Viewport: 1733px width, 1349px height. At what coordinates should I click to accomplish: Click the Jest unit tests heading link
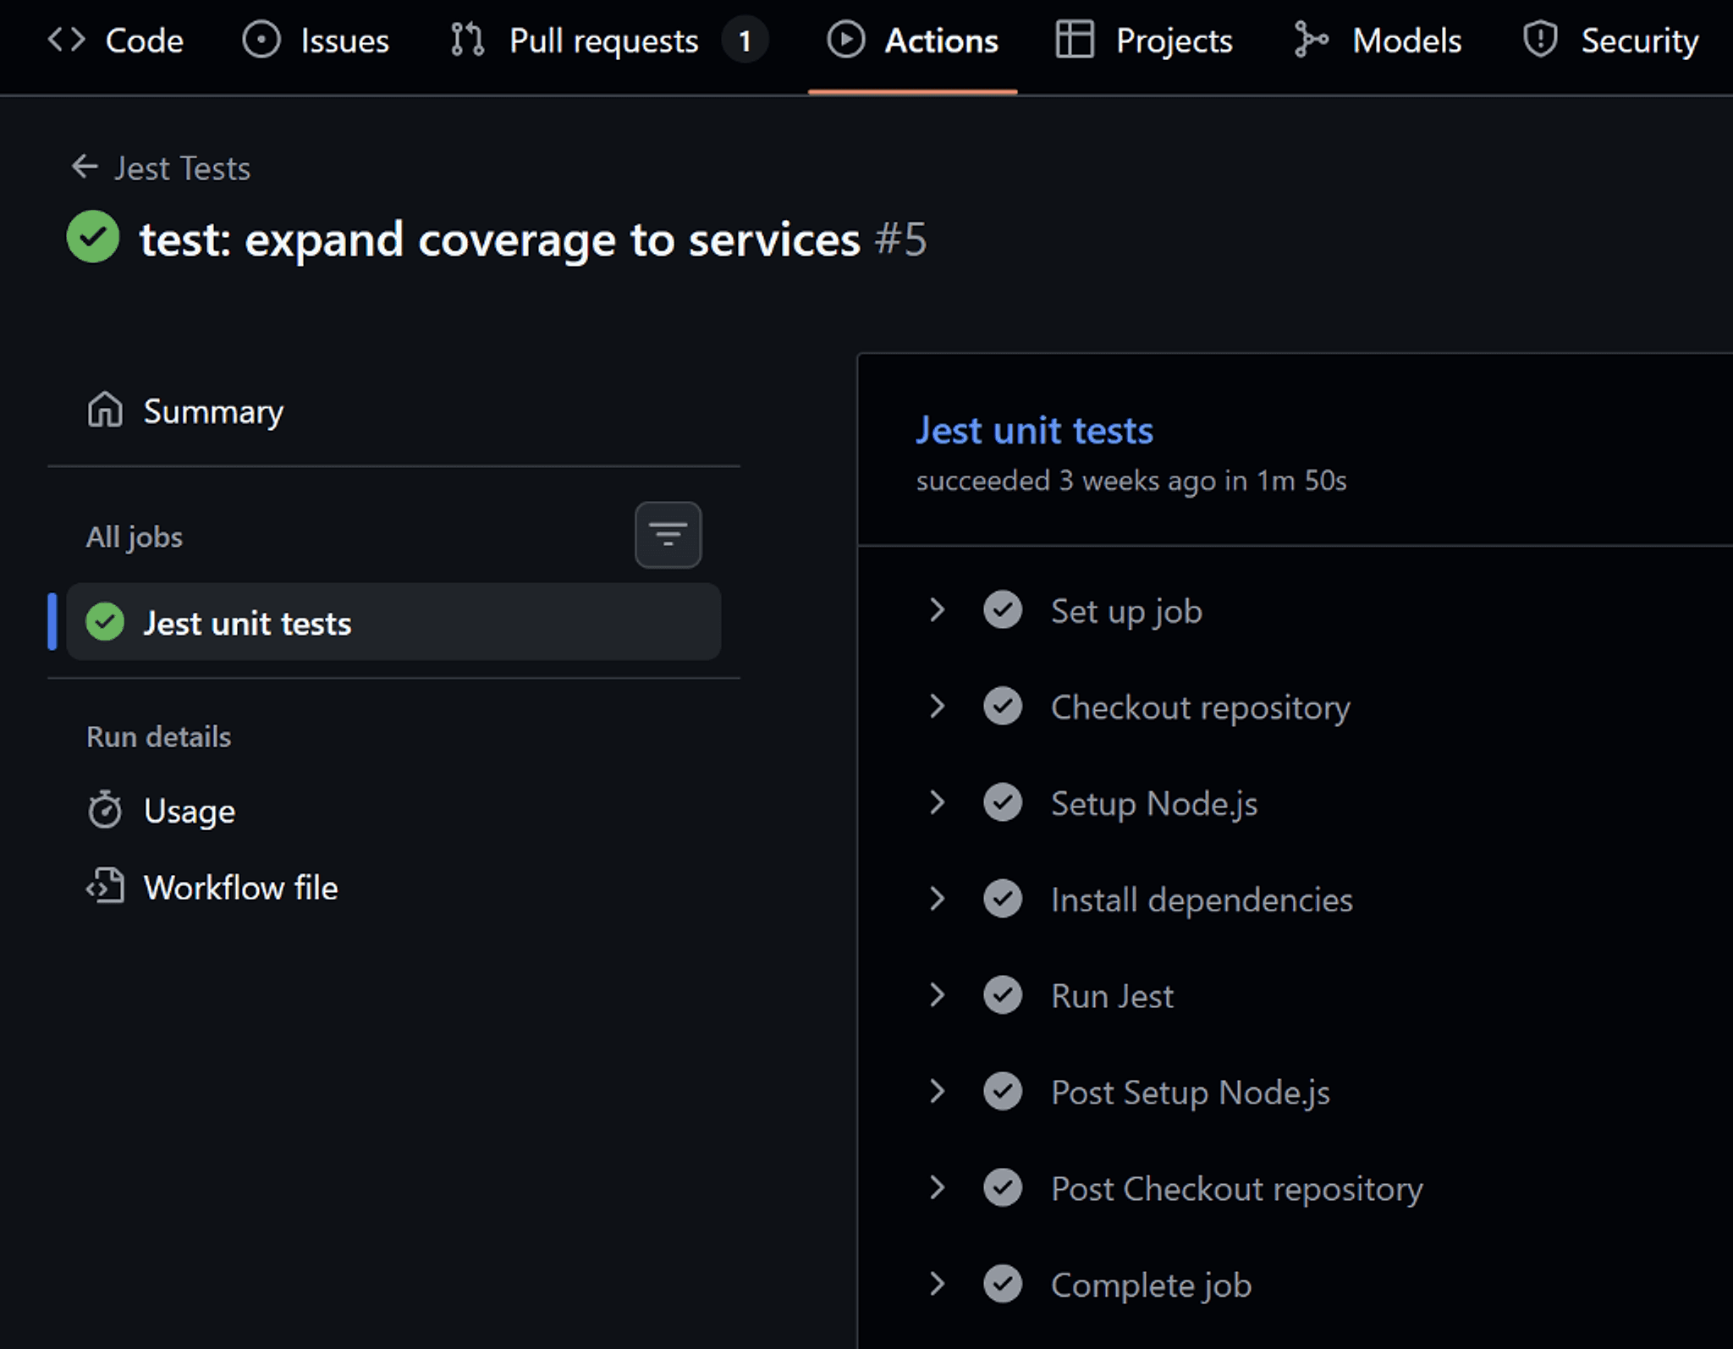pyautogui.click(x=1034, y=431)
